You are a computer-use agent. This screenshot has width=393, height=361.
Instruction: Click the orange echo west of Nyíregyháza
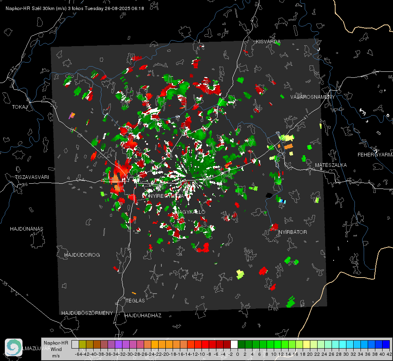pos(116,183)
